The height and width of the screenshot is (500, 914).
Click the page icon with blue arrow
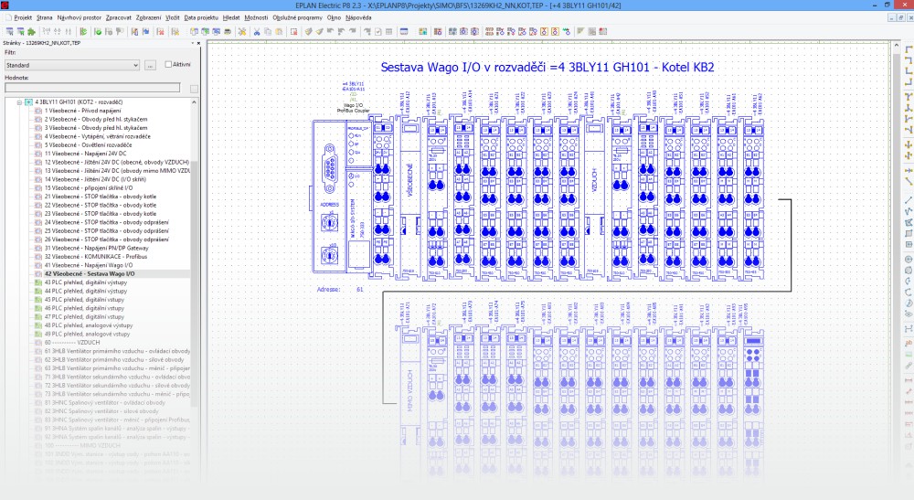point(145,31)
